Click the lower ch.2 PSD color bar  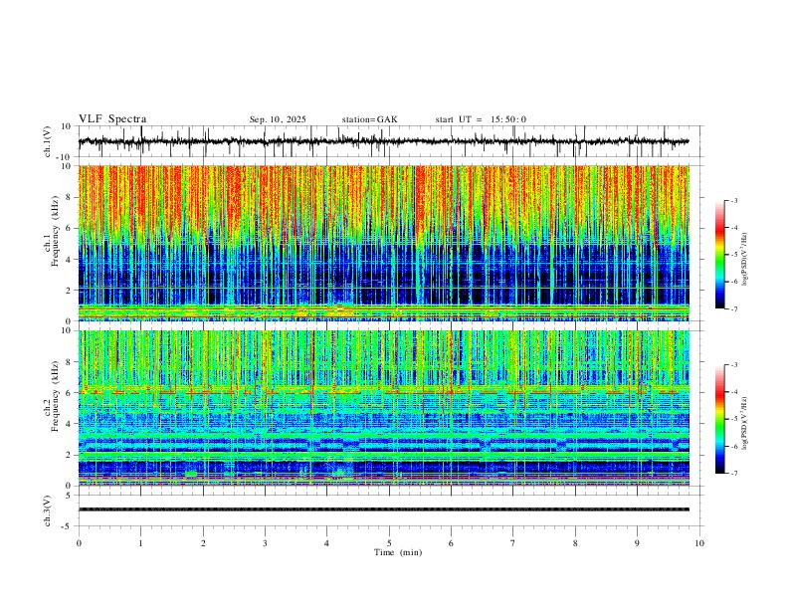pos(719,419)
